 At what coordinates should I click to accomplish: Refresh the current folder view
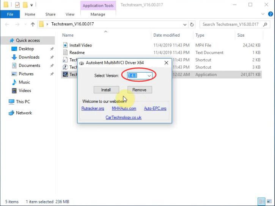pos(192,25)
